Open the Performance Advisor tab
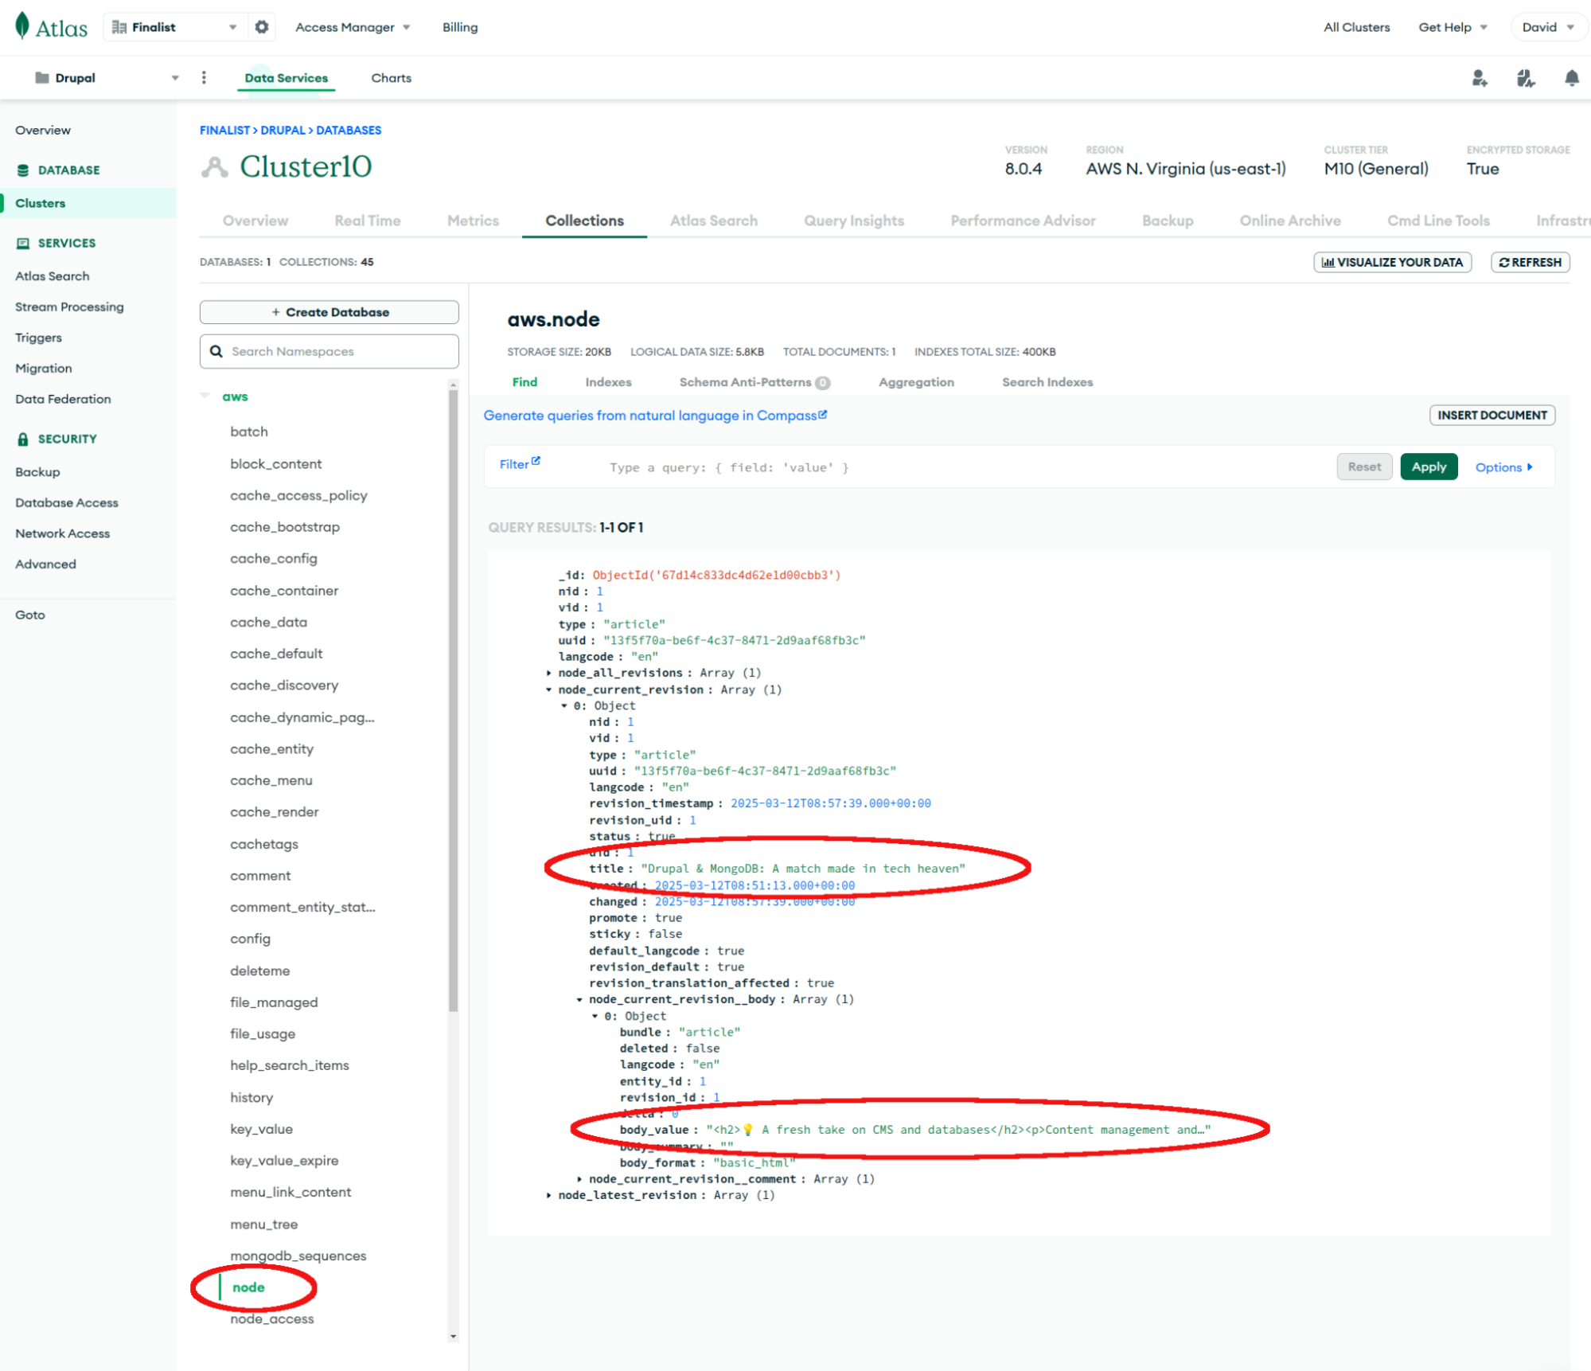 point(1023,221)
